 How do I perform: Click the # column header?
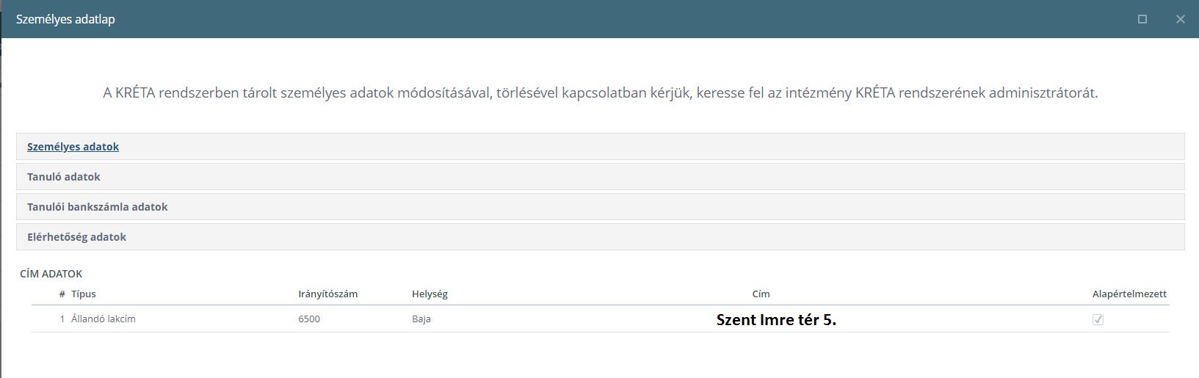62,294
